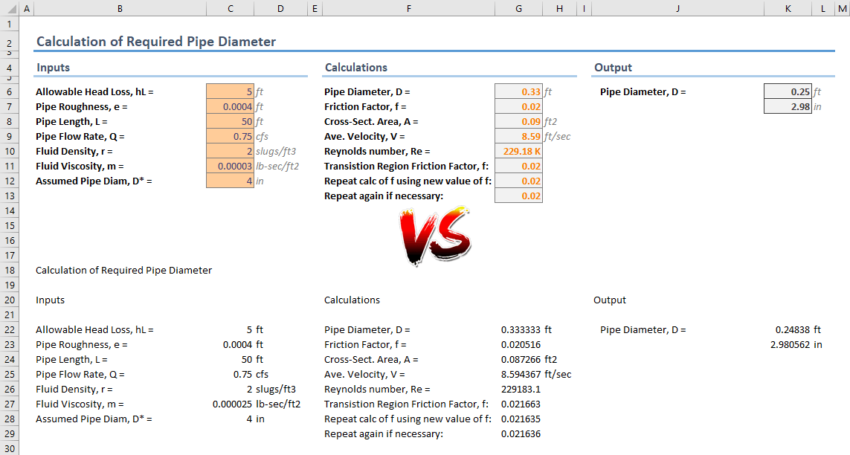The height and width of the screenshot is (455, 850).
Task: Select column K header
Action: [x=788, y=8]
